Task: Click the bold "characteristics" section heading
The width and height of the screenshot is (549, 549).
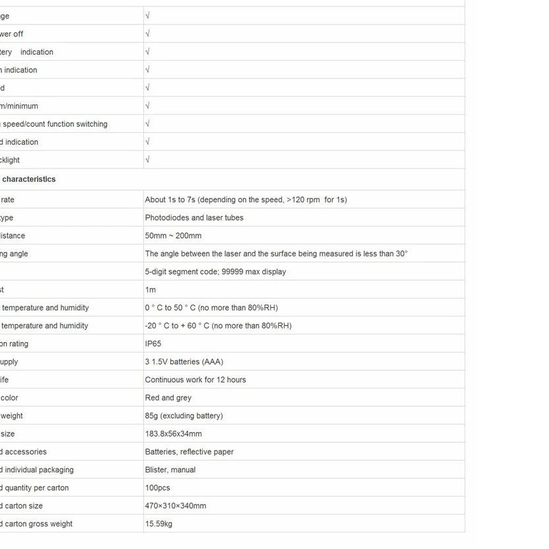Action: tap(29, 179)
